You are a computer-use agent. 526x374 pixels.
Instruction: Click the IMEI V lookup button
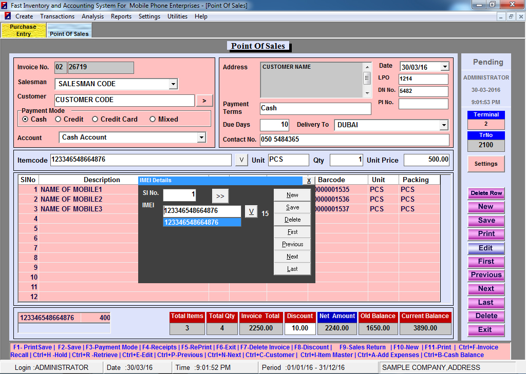[251, 211]
